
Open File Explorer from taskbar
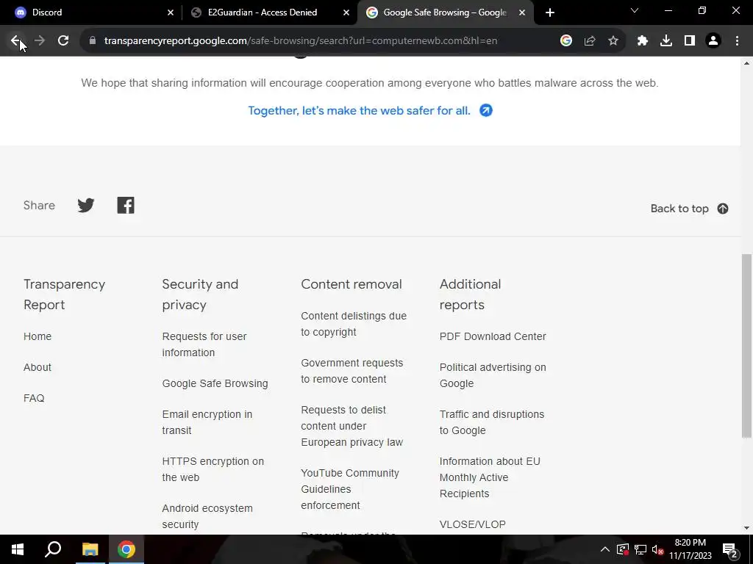[90, 549]
